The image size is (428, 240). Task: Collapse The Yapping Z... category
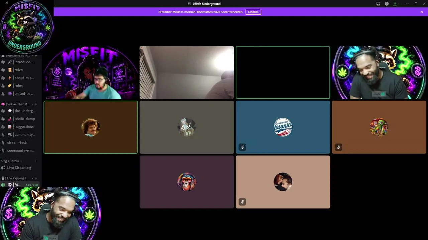click(x=17, y=178)
